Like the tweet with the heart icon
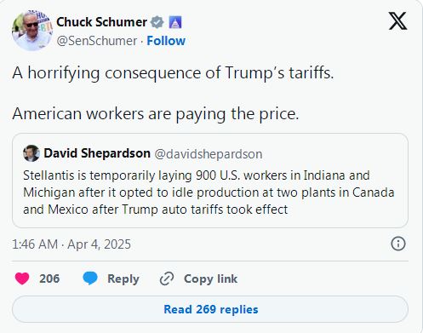The width and height of the screenshot is (423, 333). (x=22, y=278)
